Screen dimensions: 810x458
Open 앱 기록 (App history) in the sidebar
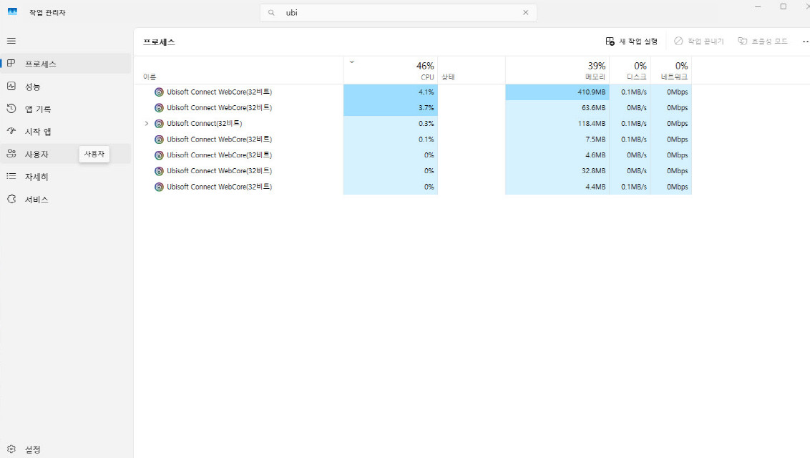[38, 109]
